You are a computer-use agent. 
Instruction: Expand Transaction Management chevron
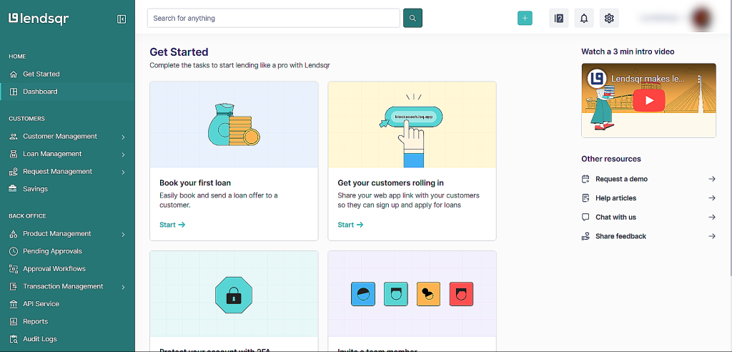[x=123, y=287]
